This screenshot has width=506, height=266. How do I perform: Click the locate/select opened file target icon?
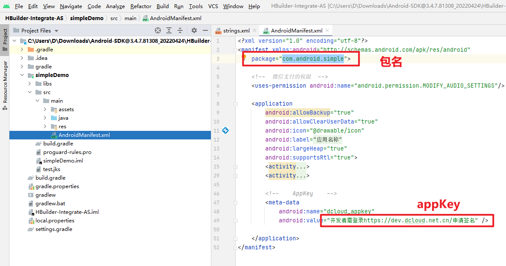click(158, 30)
